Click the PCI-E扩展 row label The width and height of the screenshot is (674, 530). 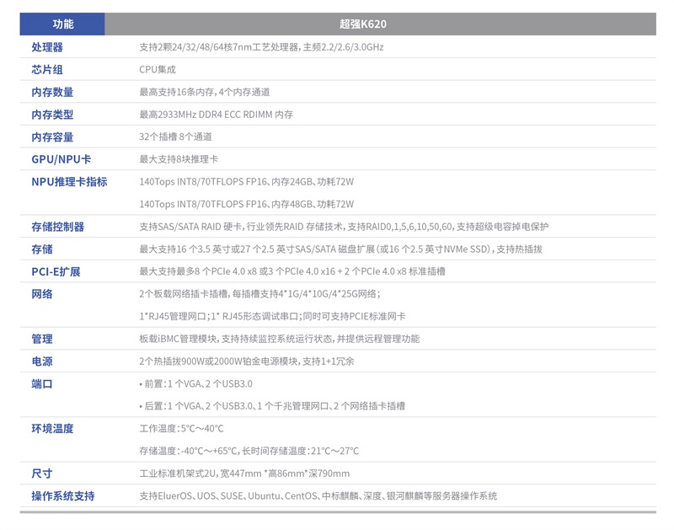pos(56,271)
